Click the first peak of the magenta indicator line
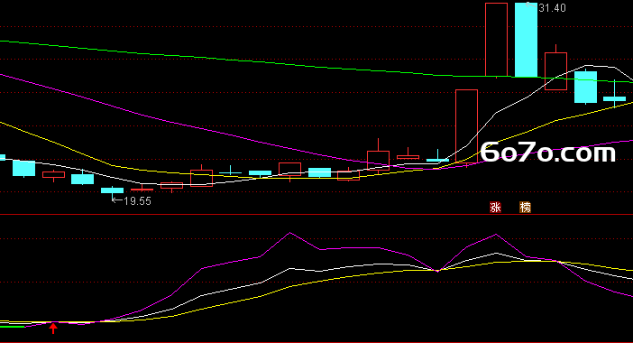Screen dimensions: 633x343 point(289,233)
